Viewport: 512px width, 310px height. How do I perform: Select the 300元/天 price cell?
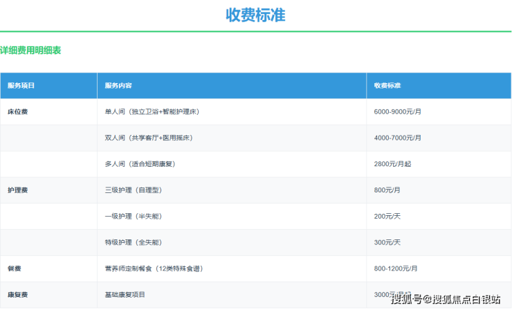pyautogui.click(x=387, y=242)
